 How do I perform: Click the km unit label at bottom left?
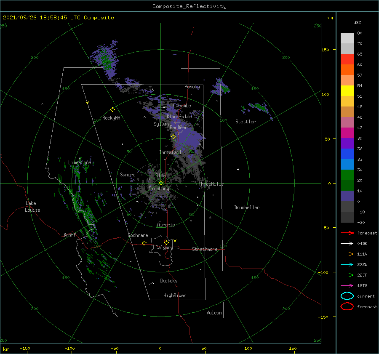coord(6,349)
